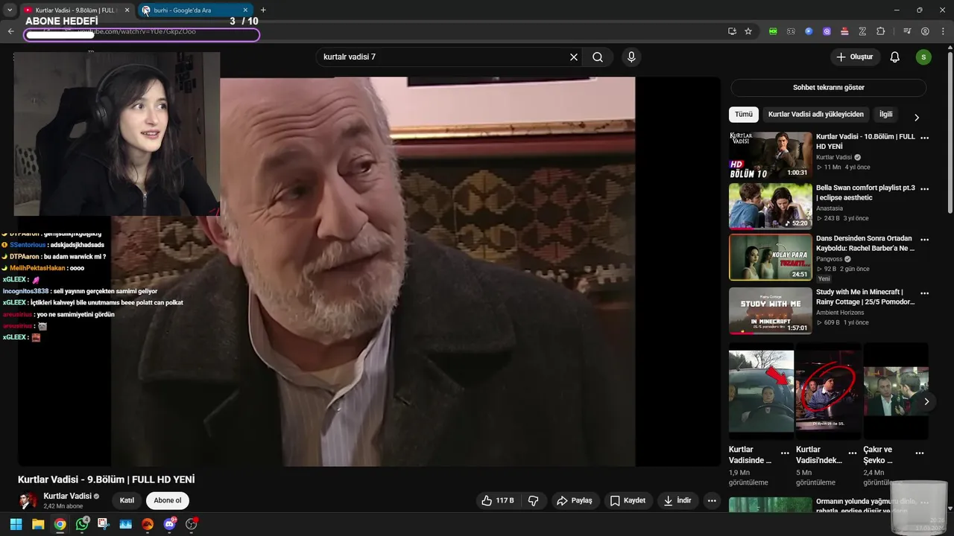Image resolution: width=954 pixels, height=536 pixels.
Task: Open the Kurtlar Vadisi'ndek... short thumbnail
Action: point(828,392)
